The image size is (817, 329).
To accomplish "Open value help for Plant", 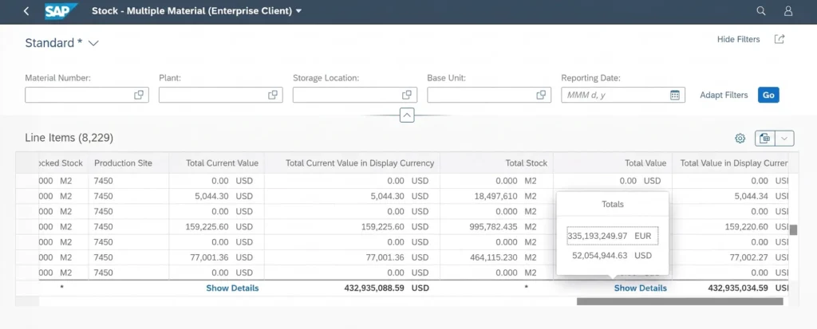I will coord(273,95).
